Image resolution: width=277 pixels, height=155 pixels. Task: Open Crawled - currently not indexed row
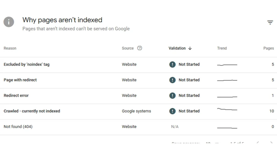32,111
